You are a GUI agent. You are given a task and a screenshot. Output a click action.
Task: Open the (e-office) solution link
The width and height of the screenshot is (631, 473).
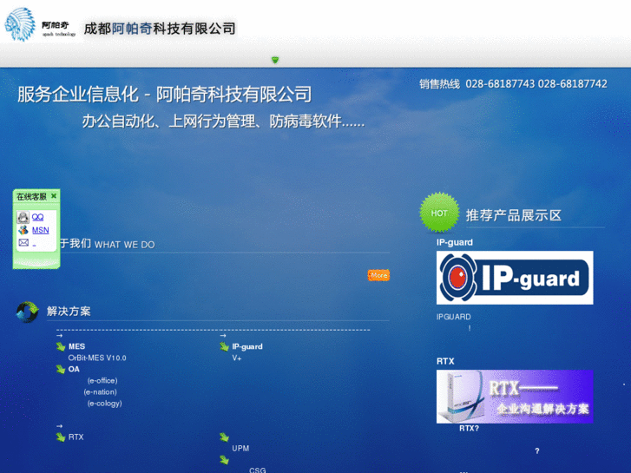102,380
